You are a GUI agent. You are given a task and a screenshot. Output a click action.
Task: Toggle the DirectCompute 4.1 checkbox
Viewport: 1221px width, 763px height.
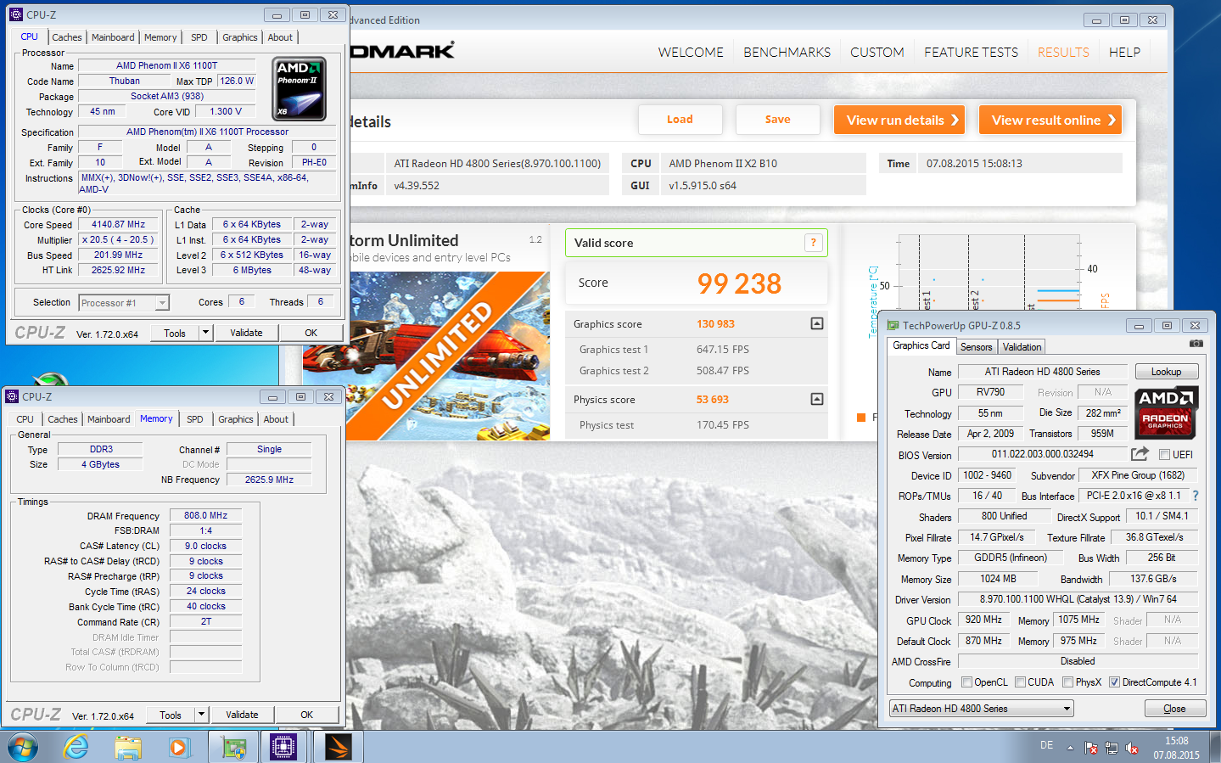[x=1114, y=682]
